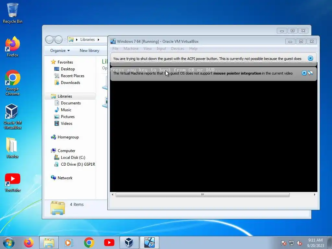Expand arrow after Libraries in address bar
This screenshot has height=249, width=332.
99,40
